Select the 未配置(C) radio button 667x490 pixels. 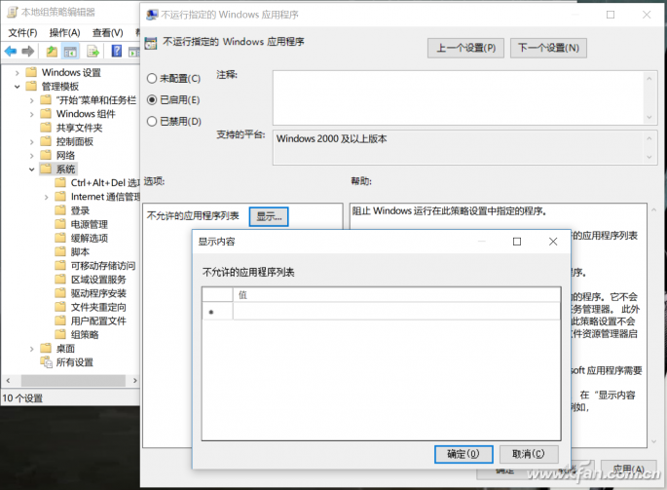pyautogui.click(x=152, y=78)
